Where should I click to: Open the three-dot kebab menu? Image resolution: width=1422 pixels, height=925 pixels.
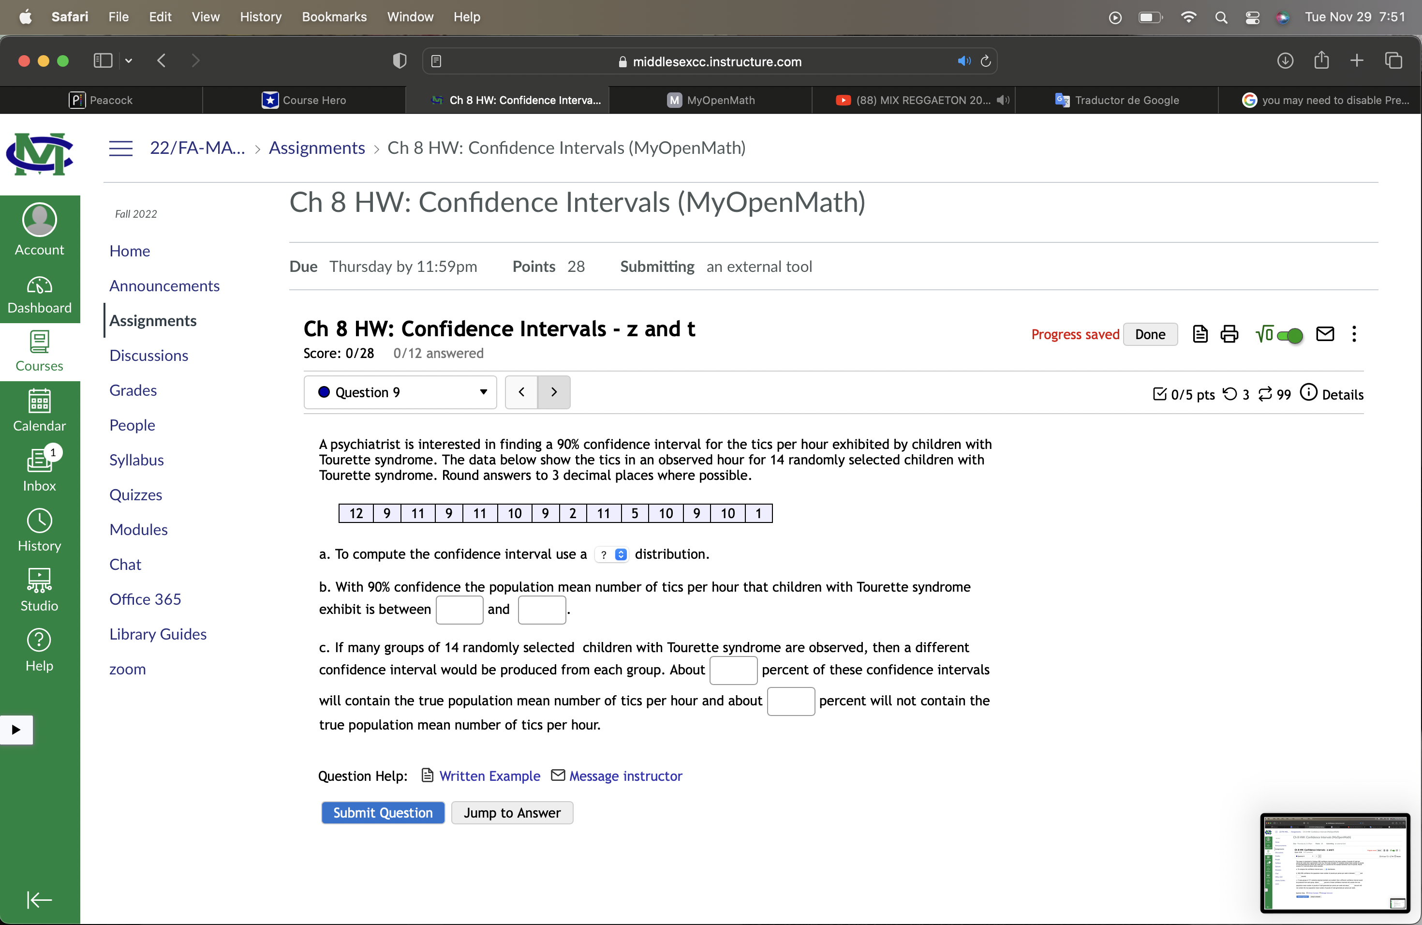pos(1353,334)
